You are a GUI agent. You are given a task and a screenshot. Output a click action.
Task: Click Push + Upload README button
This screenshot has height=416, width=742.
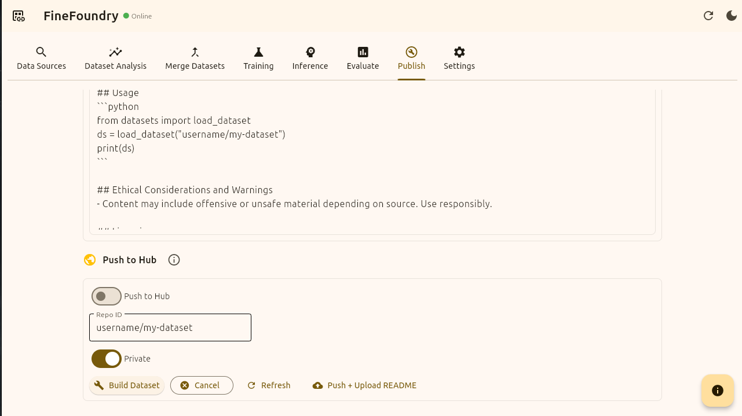pos(364,385)
